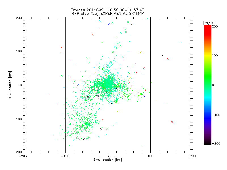
Task: Click the '[m/s]' colorbar unit label
Action: [x=209, y=23]
